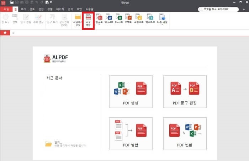The width and height of the screenshot is (249, 161).
Task: Activate the 개체 편집 object edit tool
Action: pyautogui.click(x=38, y=19)
